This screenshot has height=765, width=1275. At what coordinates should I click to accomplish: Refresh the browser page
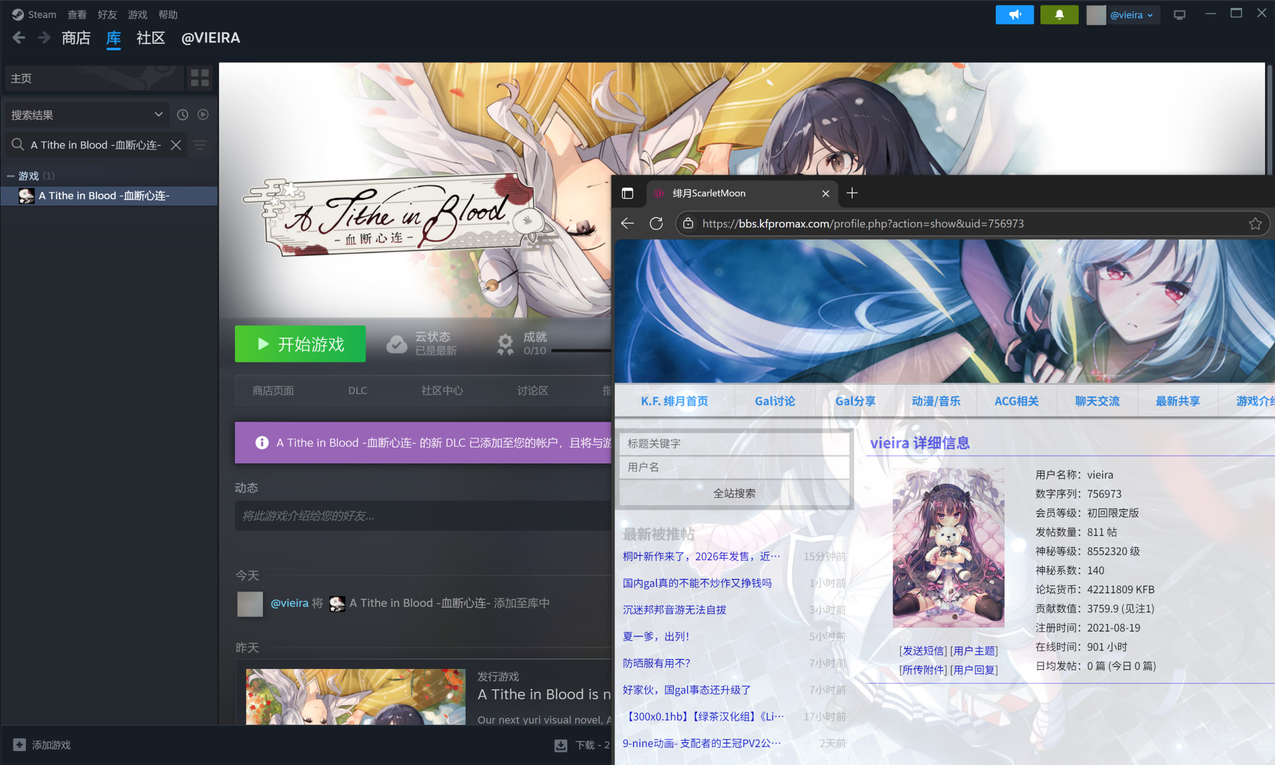tap(656, 223)
